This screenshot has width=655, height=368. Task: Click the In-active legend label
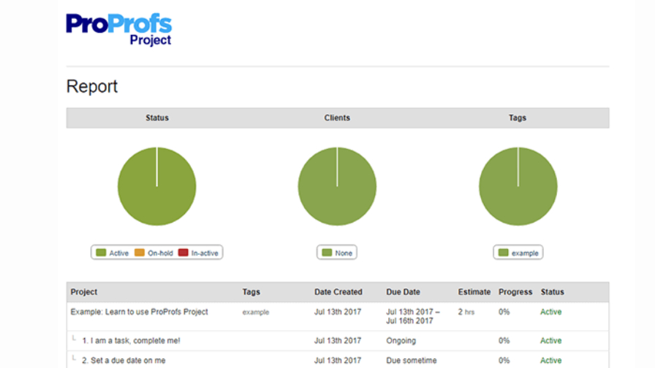click(205, 253)
